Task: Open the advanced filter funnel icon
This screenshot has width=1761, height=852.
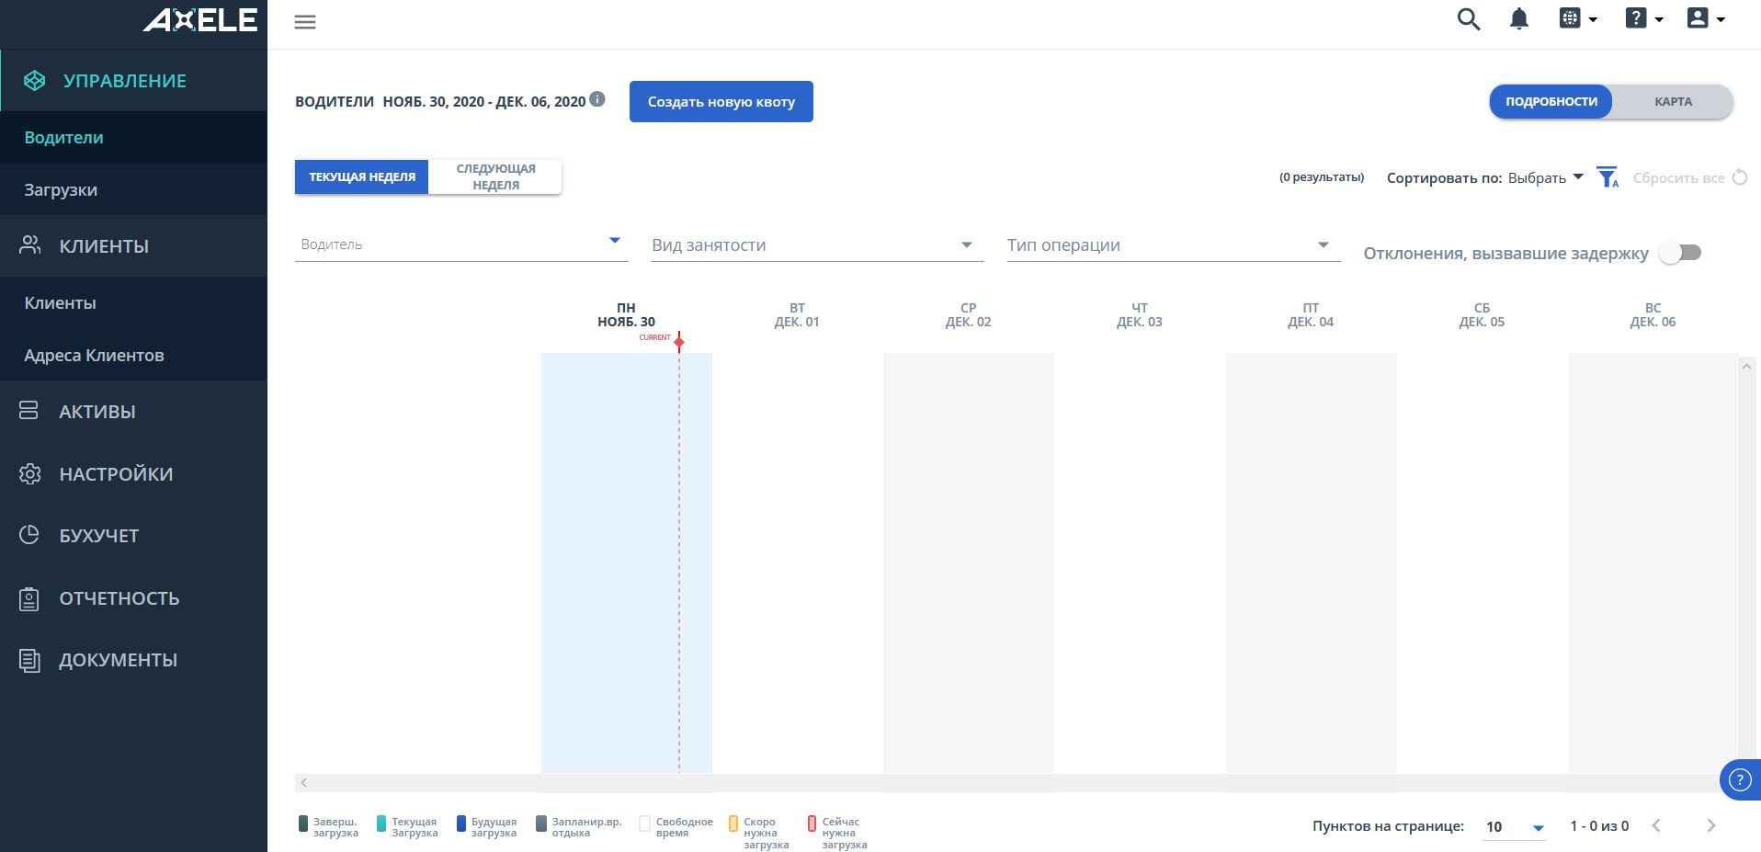Action: 1608,177
